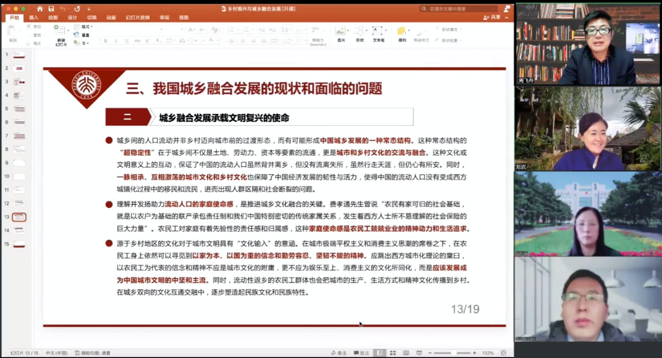
Task: Insert a picture using 图片 icon
Action: tap(341, 32)
